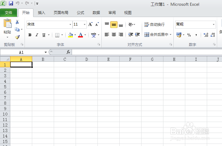
Task: Toggle Underline formatting
Action: (x=44, y=35)
